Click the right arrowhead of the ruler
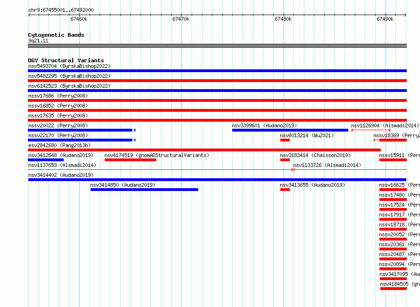The image size is (420, 307). click(x=405, y=15)
